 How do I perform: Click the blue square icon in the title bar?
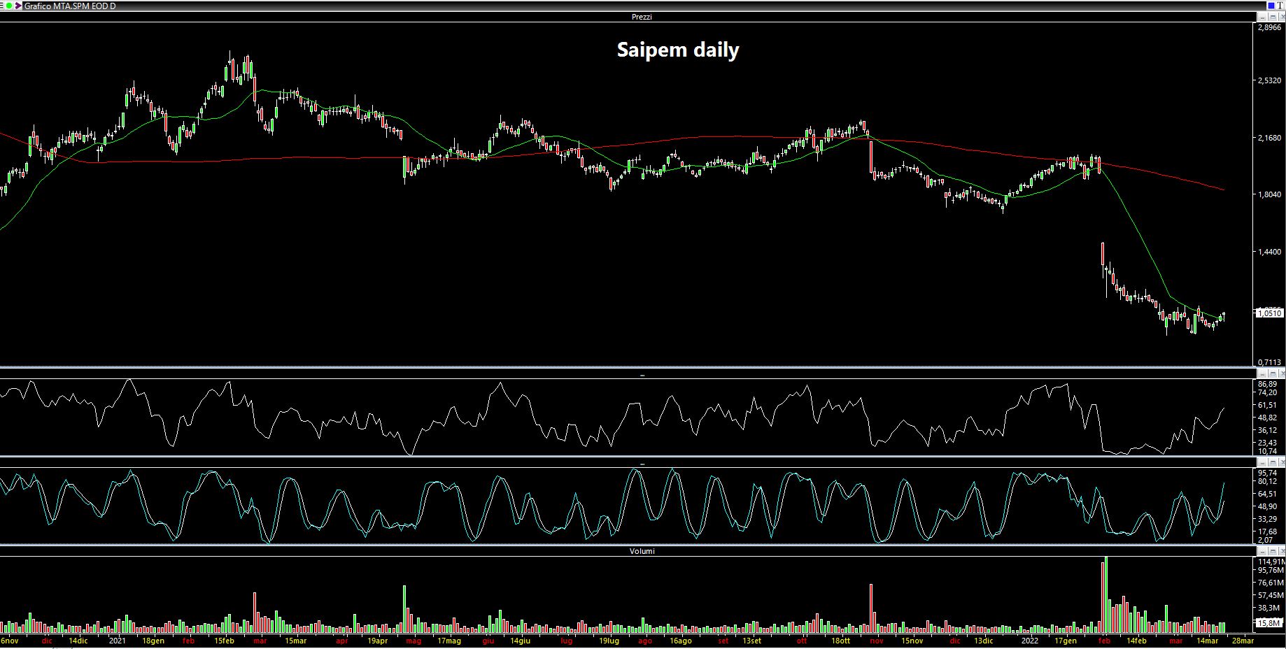pos(1271,6)
